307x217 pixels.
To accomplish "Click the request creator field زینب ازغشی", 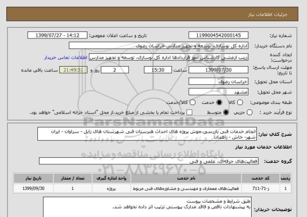I will [168, 58].
